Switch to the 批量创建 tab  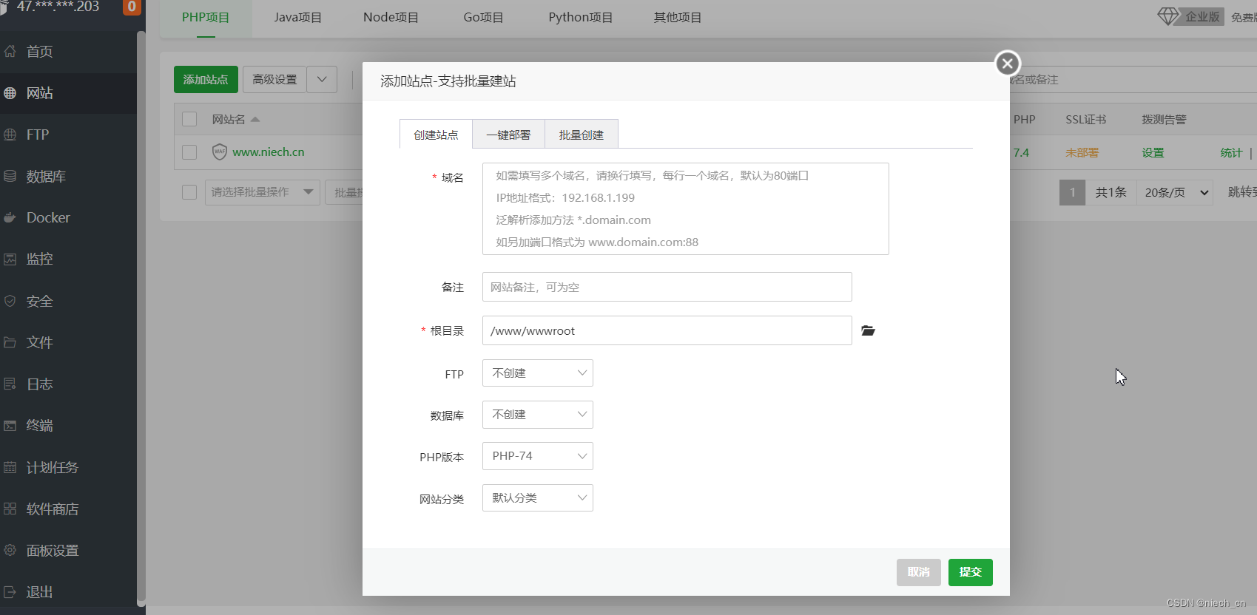[x=581, y=135]
